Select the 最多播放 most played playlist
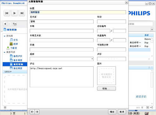Viewport: 156px width, 115px height. [18, 60]
